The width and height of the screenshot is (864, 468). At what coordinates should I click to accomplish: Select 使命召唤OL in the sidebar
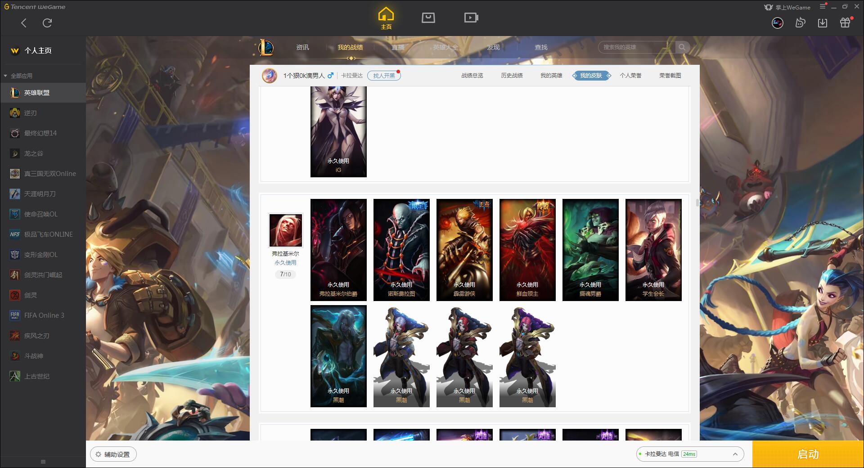[43, 214]
